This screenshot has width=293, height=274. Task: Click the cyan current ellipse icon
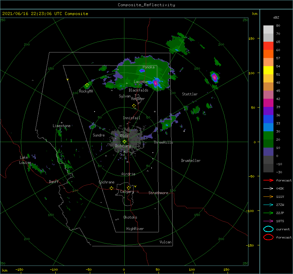click(x=268, y=229)
